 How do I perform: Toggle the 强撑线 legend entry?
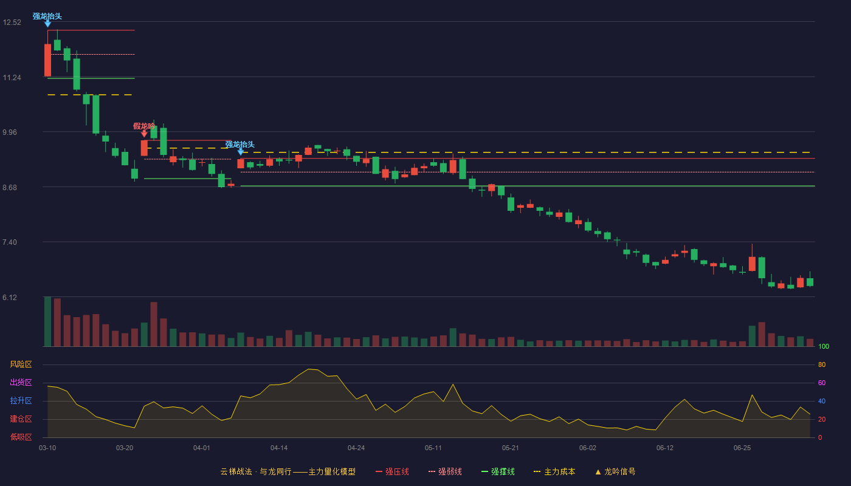pos(498,471)
